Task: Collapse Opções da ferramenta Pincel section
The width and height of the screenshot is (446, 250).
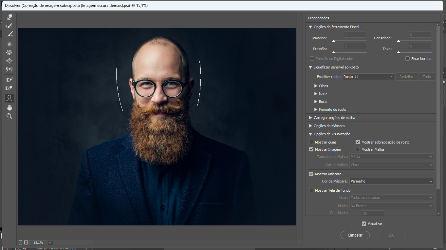Action: pyautogui.click(x=310, y=27)
